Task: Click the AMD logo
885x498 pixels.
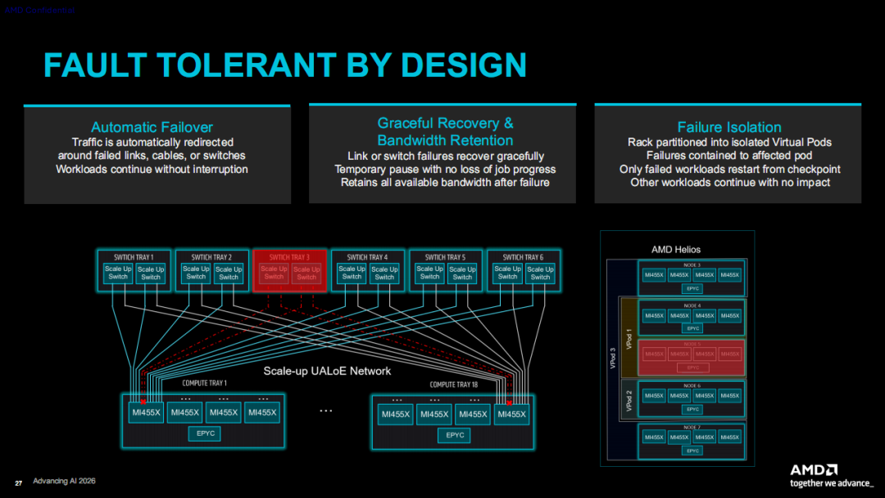Action: point(814,470)
